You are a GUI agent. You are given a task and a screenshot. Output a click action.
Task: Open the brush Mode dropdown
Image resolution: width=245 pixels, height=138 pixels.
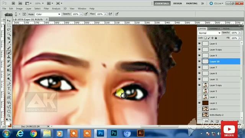pos(48,14)
